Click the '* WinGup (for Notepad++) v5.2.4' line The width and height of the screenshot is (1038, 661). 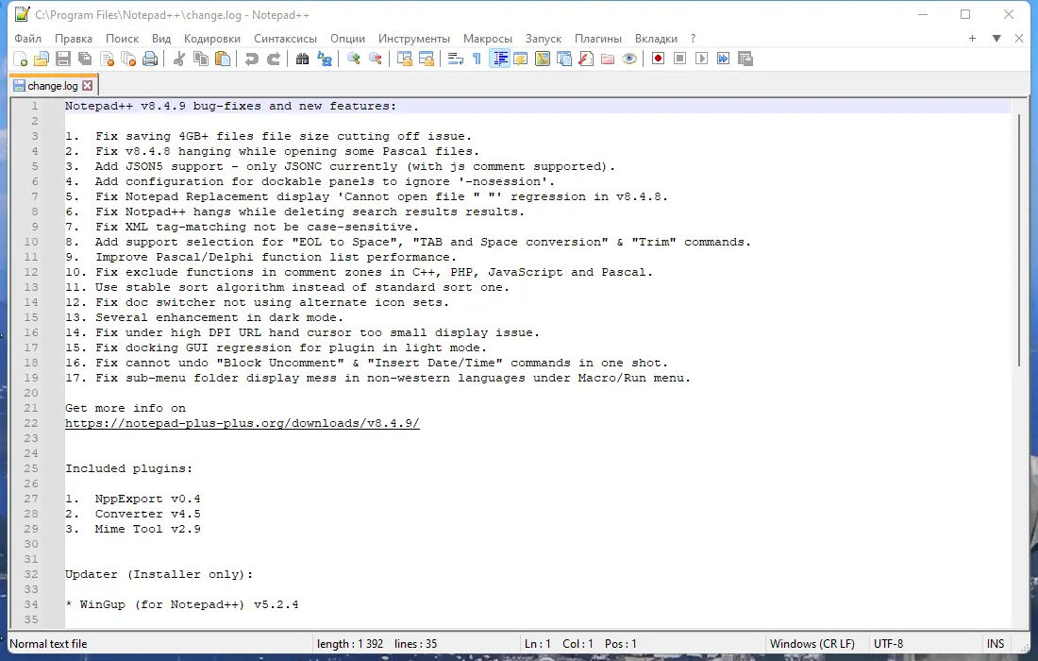click(x=182, y=604)
